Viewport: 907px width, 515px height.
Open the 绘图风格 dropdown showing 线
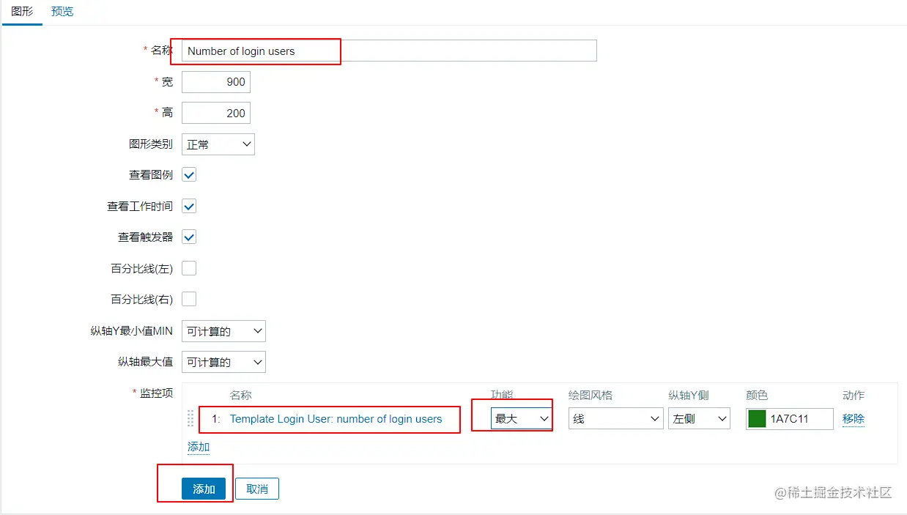(616, 418)
